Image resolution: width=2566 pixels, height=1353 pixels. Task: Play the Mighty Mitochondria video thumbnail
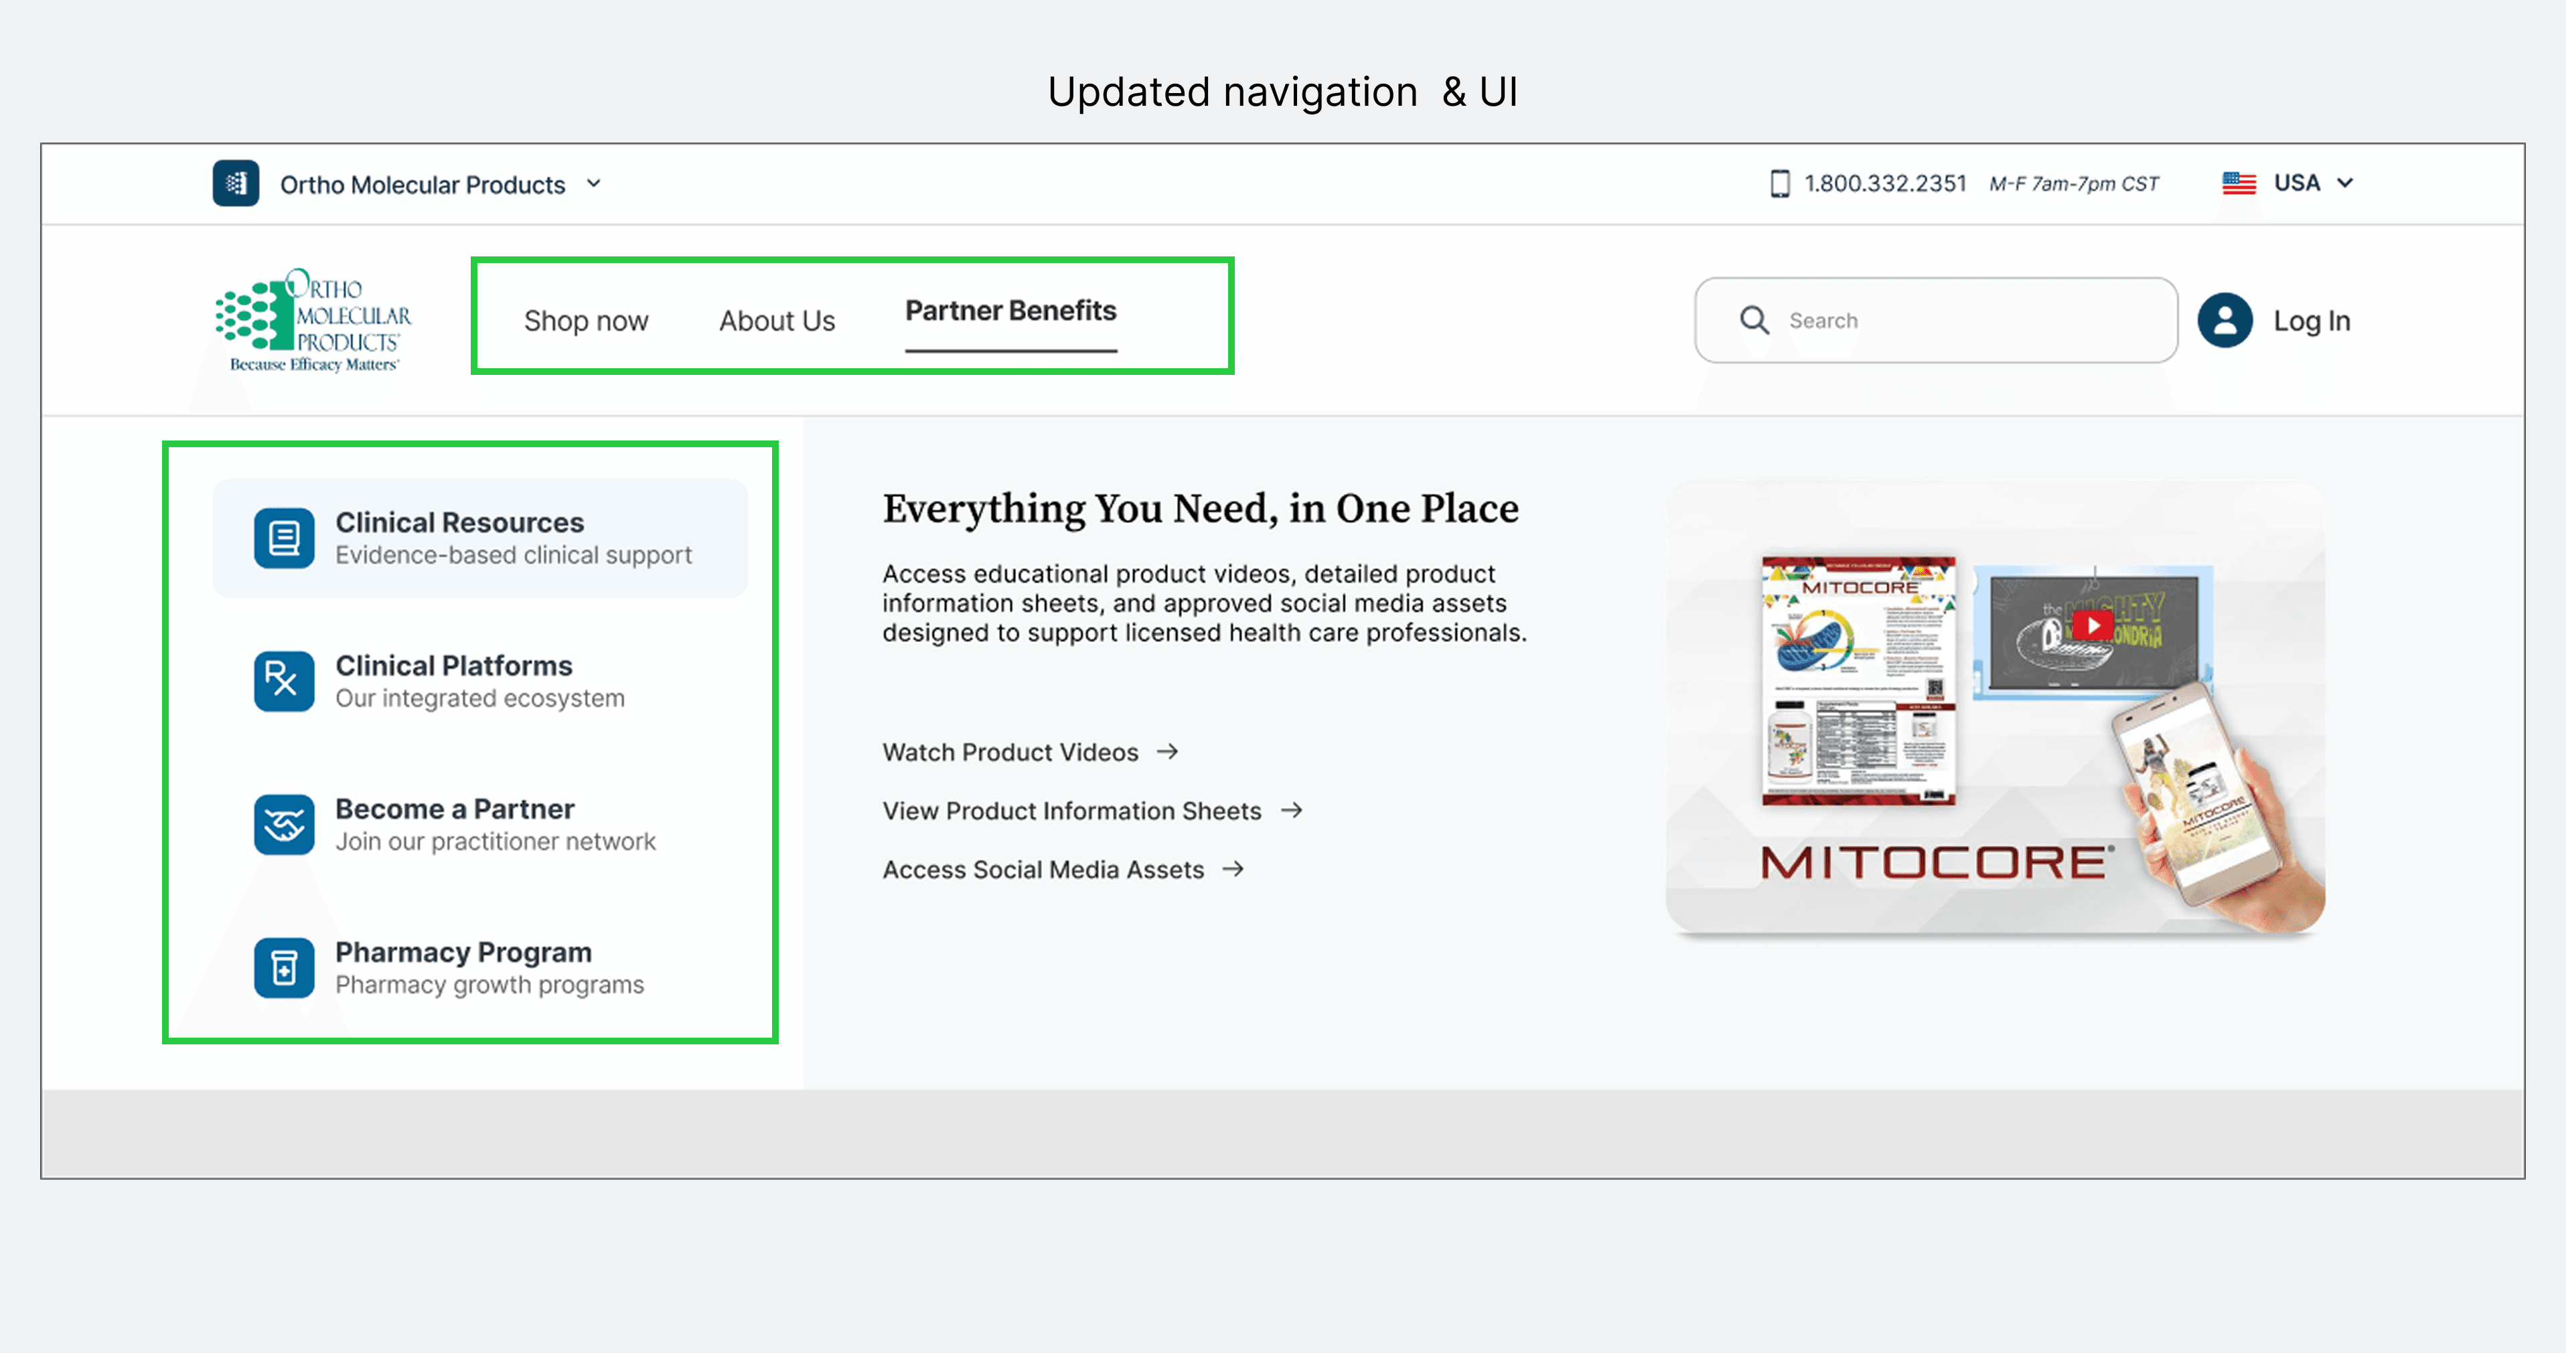pyautogui.click(x=2093, y=626)
